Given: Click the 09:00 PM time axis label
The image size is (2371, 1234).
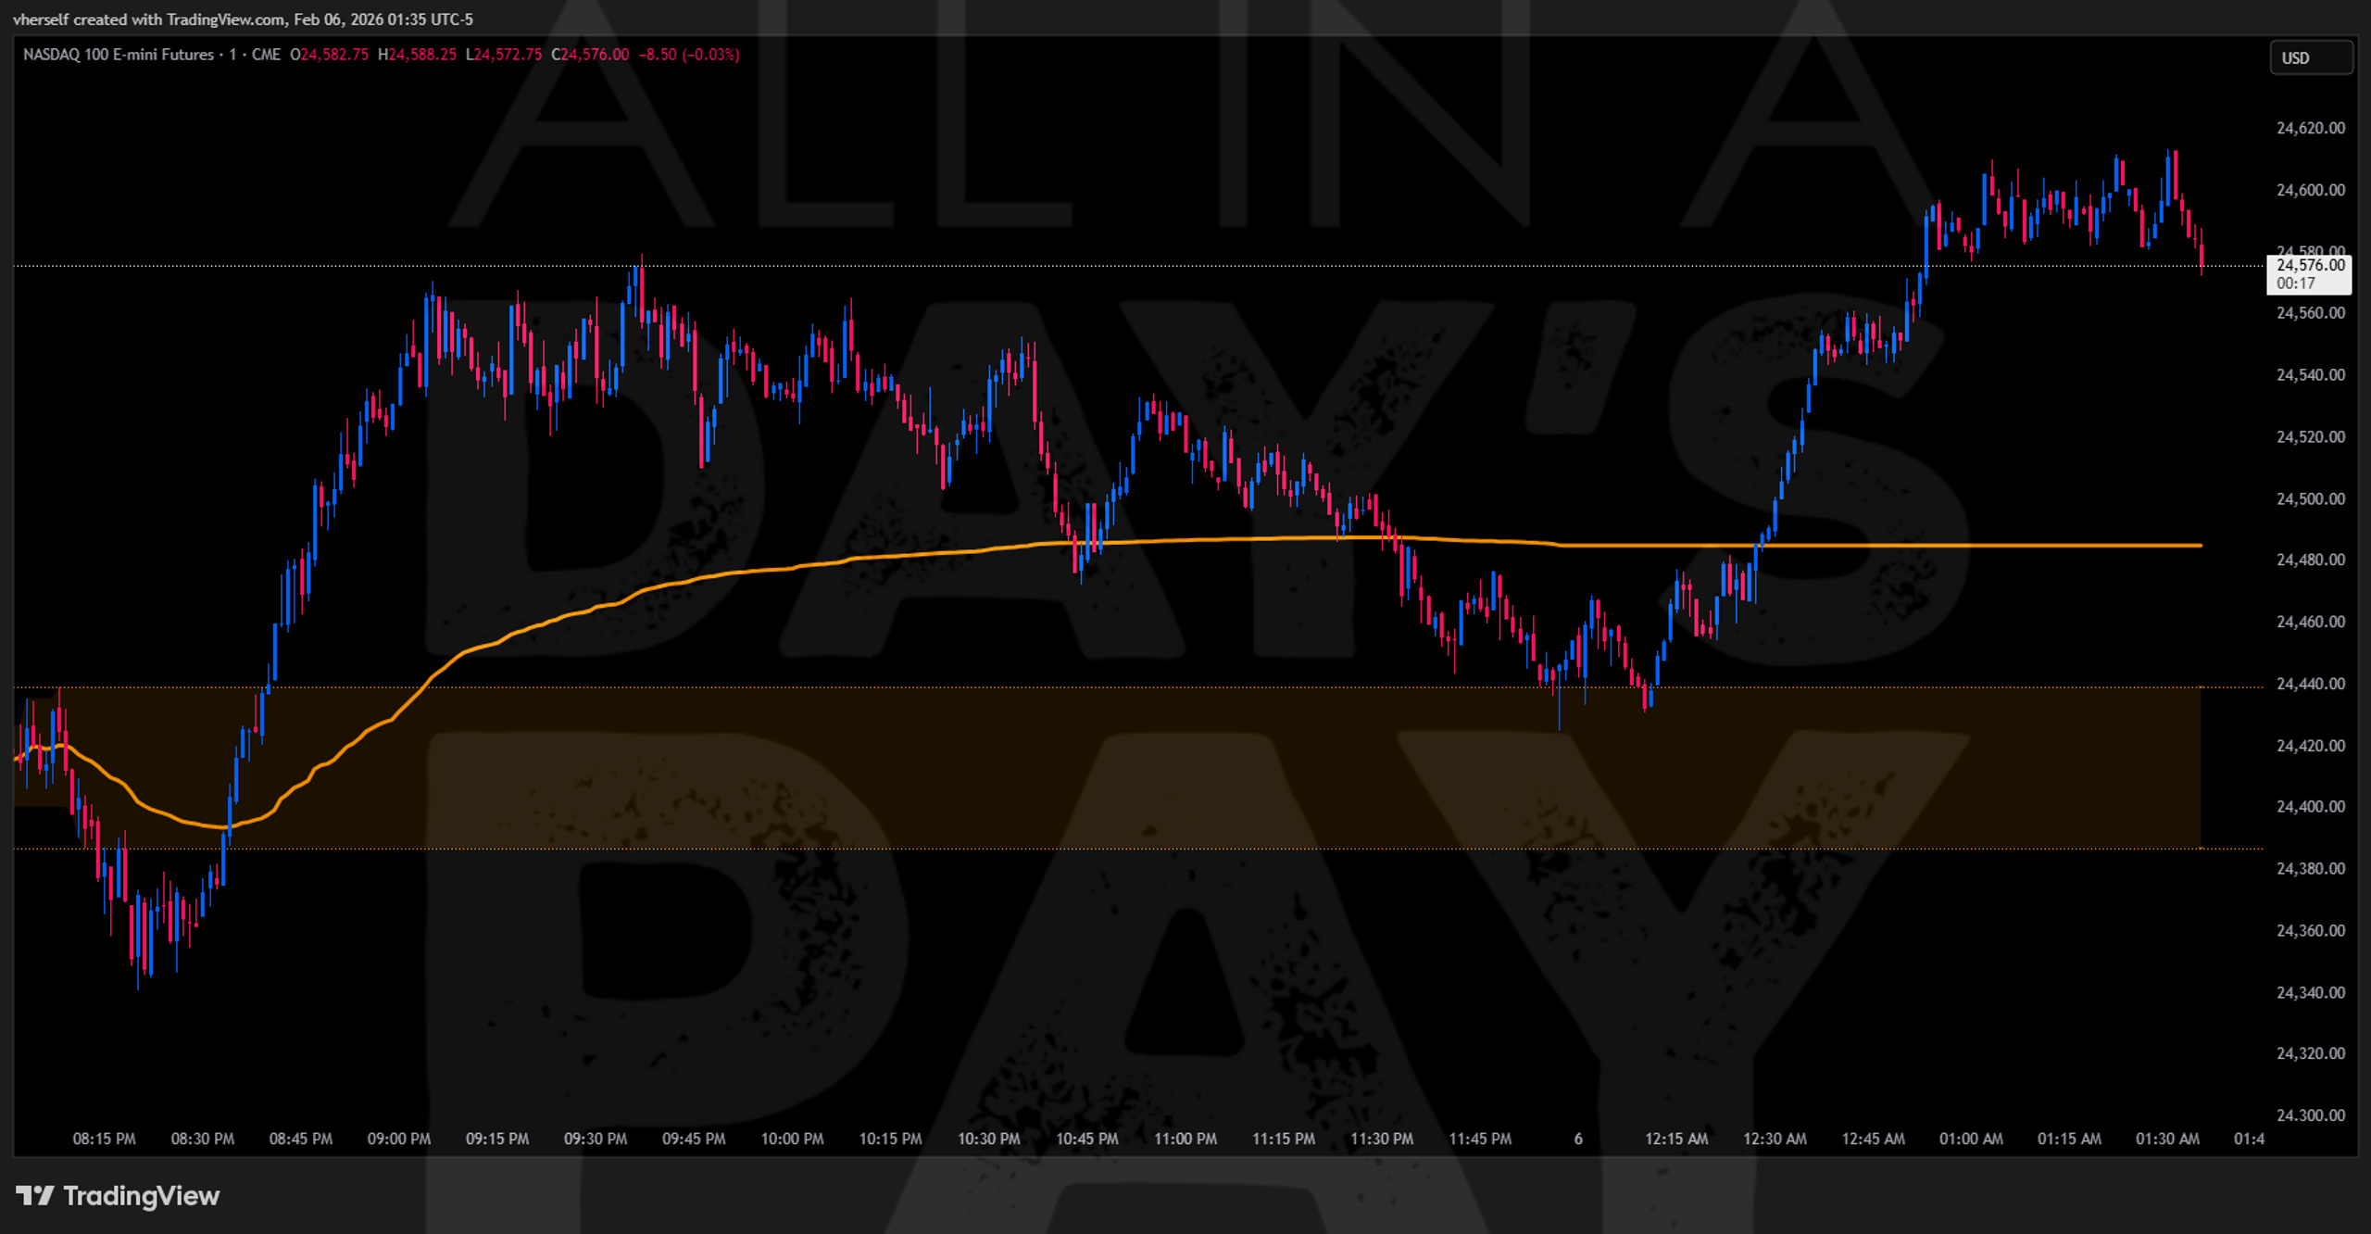Looking at the screenshot, I should 399,1139.
